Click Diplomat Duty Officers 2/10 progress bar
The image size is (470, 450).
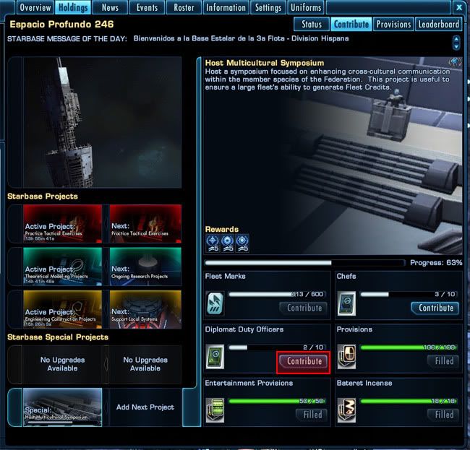277,347
